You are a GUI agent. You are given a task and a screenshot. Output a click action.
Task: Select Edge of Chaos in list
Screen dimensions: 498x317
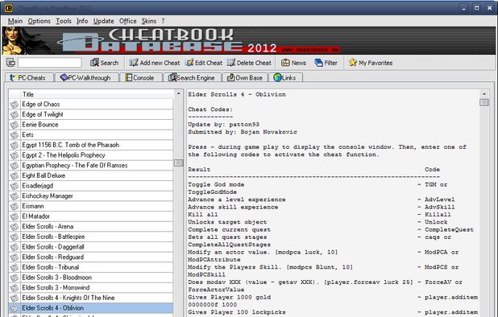click(x=91, y=105)
